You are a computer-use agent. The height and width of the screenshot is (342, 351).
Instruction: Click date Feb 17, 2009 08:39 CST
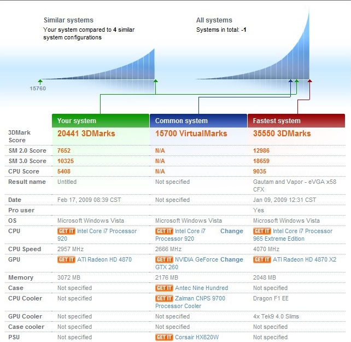tap(89, 200)
